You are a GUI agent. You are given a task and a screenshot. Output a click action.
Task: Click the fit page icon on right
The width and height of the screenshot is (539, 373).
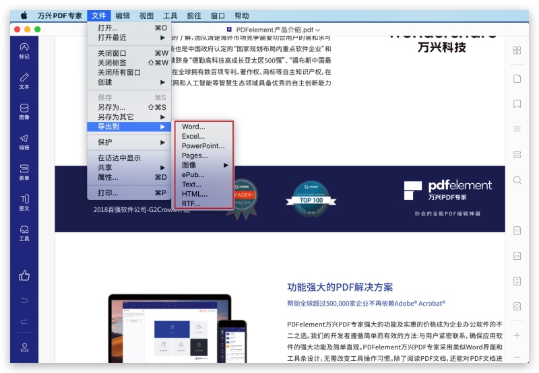pos(517,306)
